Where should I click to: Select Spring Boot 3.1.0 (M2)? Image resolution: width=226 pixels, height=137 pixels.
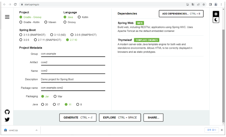click(x=58, y=35)
